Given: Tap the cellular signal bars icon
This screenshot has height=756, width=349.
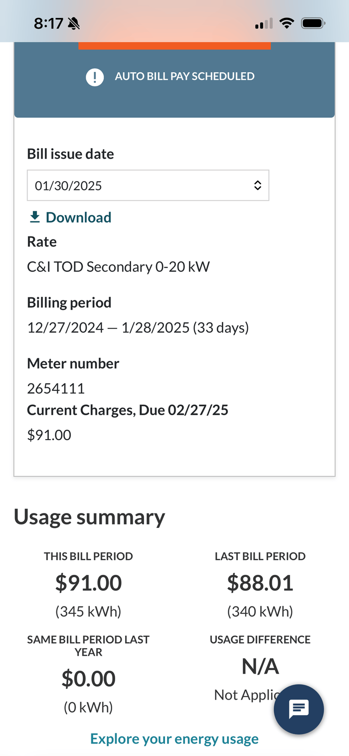Looking at the screenshot, I should (264, 23).
